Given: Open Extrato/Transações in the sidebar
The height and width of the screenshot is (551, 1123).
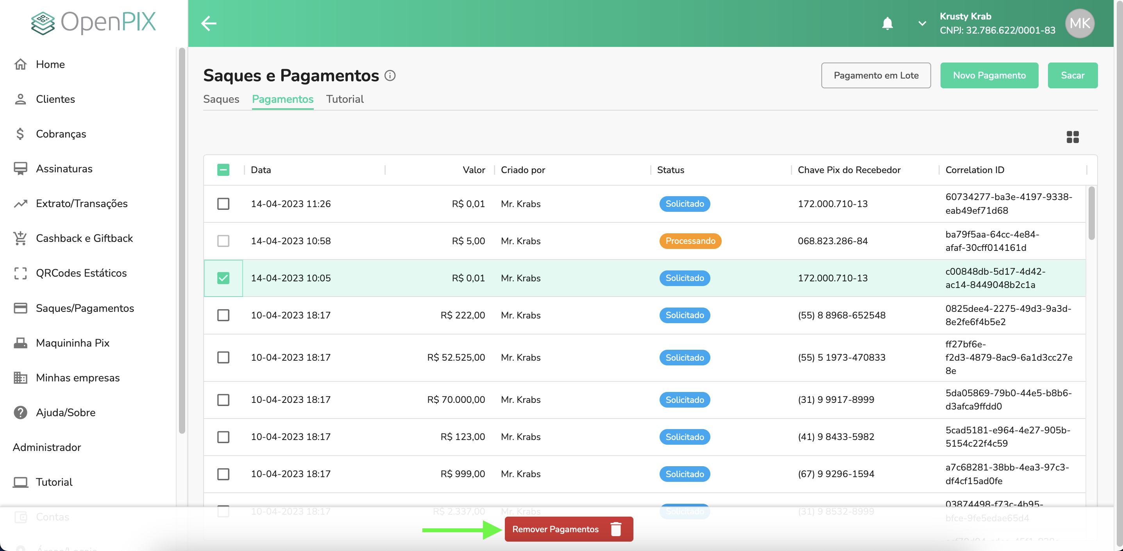Looking at the screenshot, I should coord(82,204).
